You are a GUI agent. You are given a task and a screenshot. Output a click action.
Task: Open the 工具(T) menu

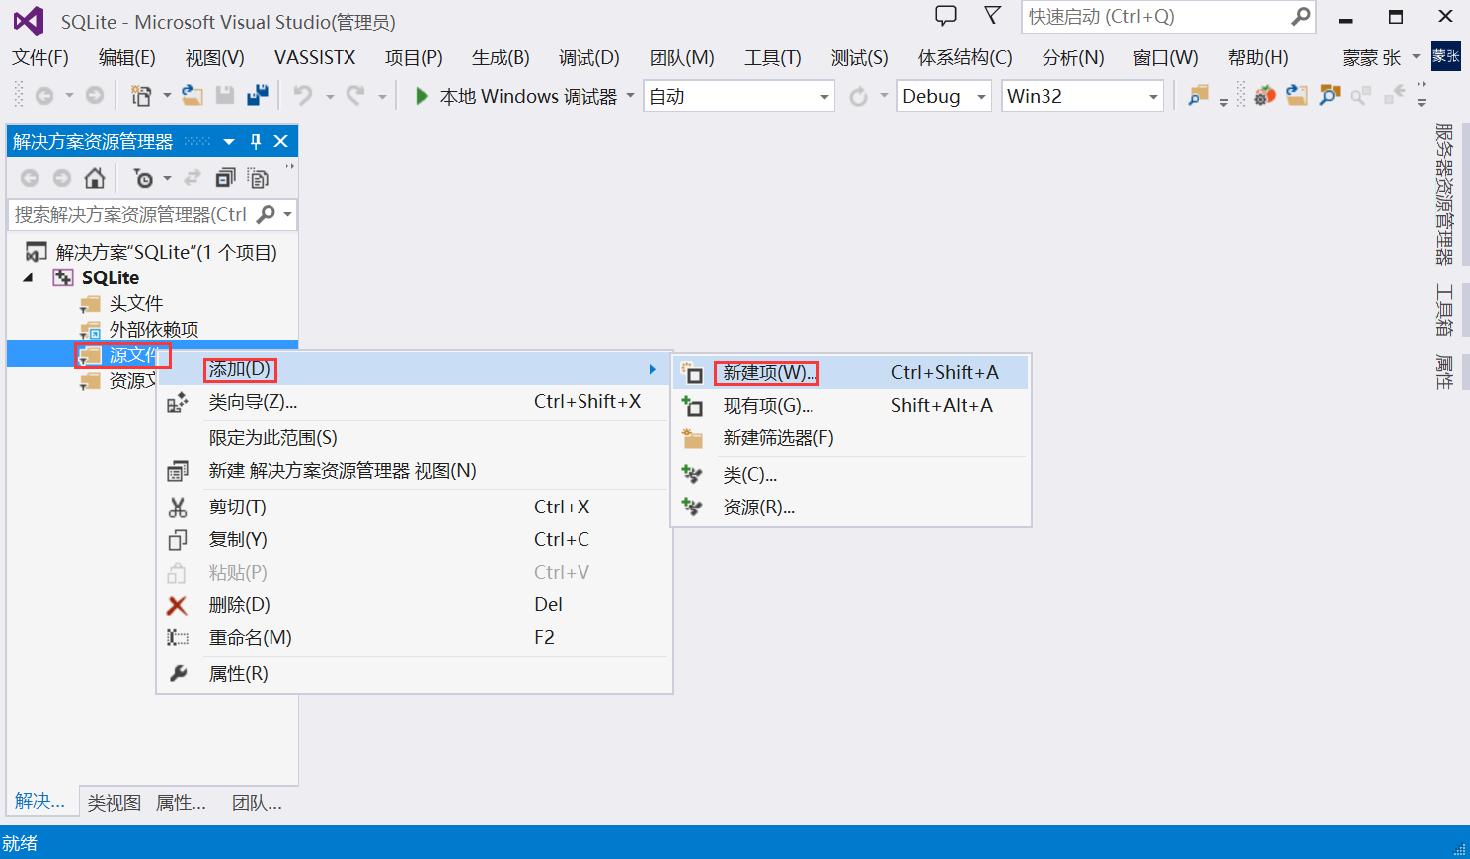pyautogui.click(x=773, y=57)
